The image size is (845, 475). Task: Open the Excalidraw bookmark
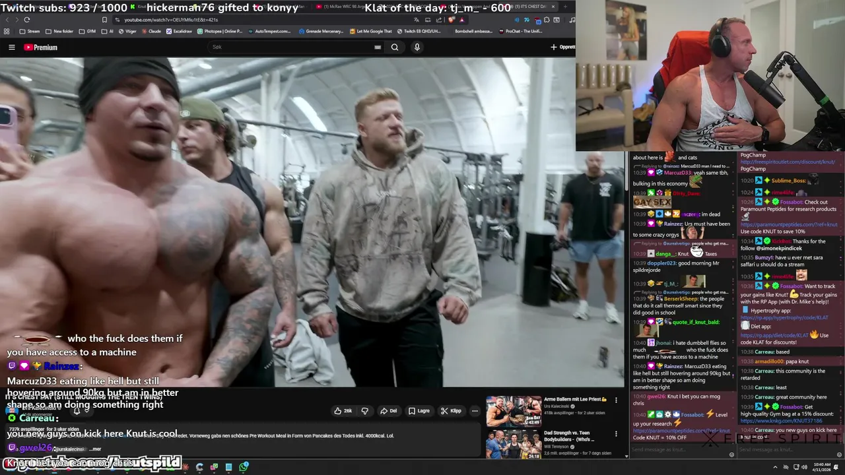click(179, 31)
